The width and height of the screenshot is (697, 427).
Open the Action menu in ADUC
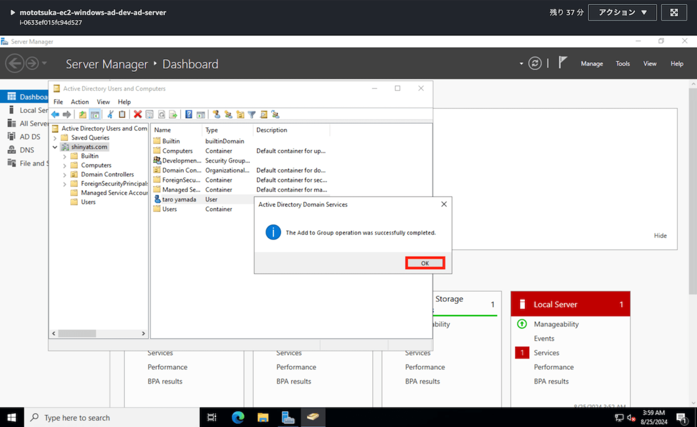tap(79, 102)
